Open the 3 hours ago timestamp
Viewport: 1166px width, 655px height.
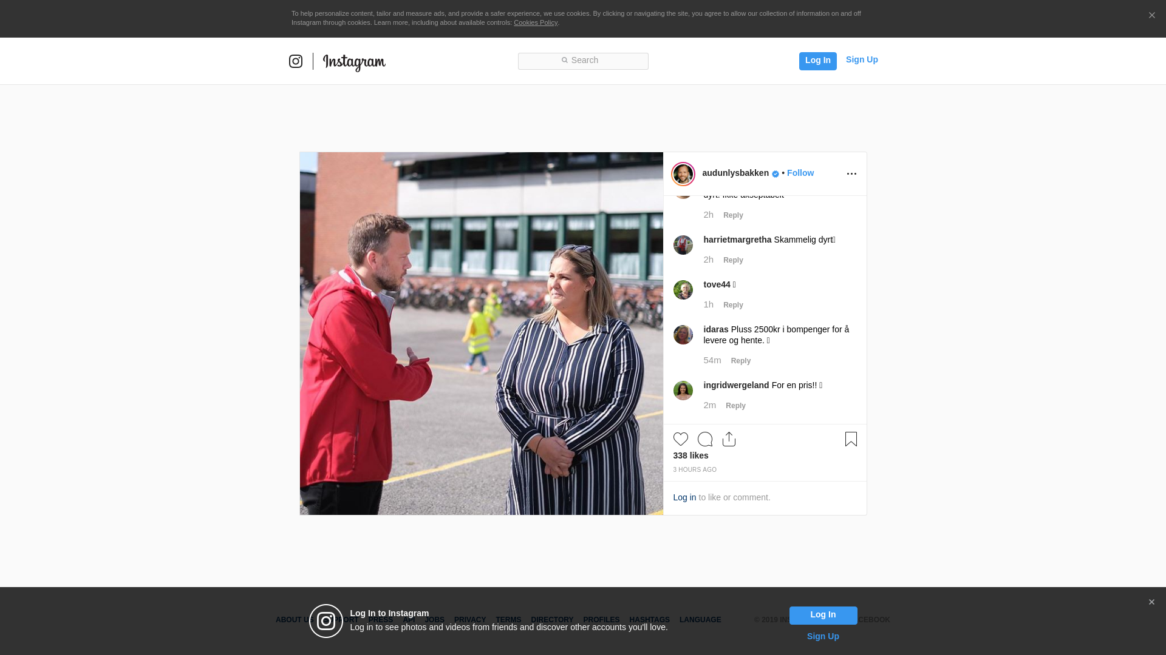click(x=695, y=470)
